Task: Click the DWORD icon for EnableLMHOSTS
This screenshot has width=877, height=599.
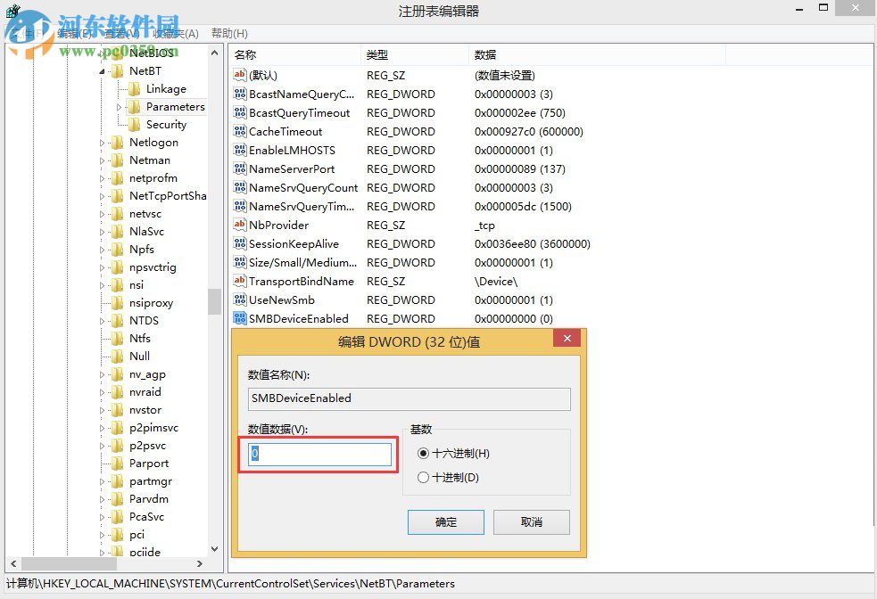Action: point(239,150)
